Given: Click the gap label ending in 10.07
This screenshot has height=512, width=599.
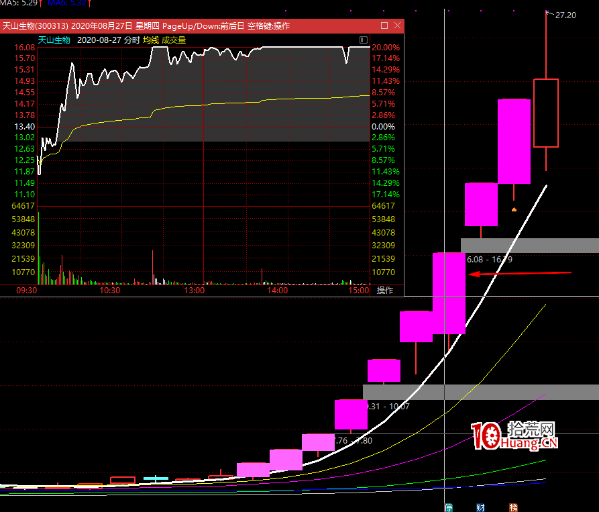Looking at the screenshot, I should coord(388,407).
